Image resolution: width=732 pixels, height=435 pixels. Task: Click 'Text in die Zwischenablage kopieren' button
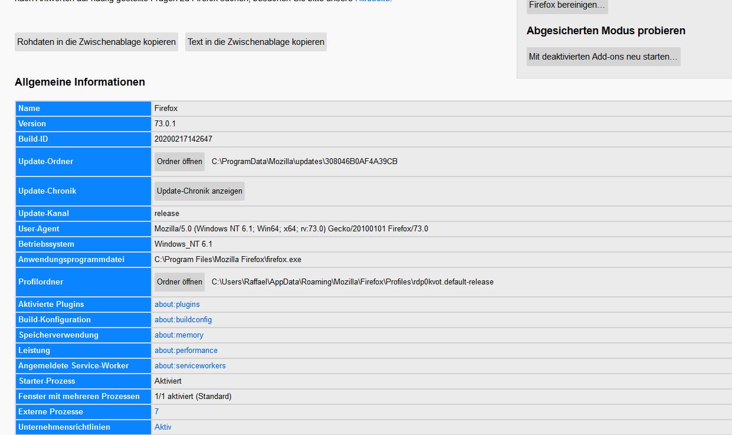tap(256, 42)
